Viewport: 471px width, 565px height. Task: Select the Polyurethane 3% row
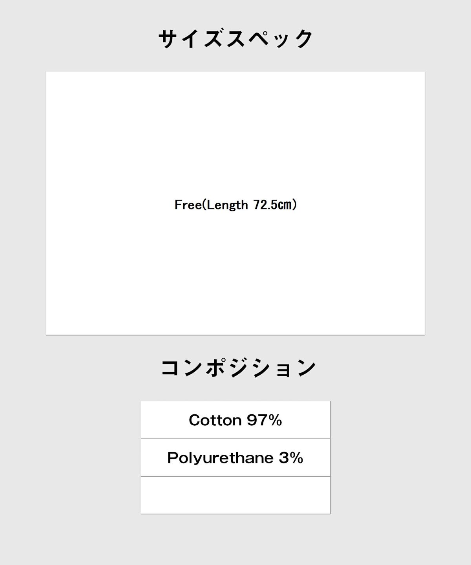(x=235, y=457)
